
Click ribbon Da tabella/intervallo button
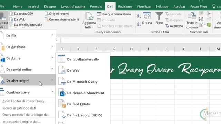[x=26, y=25]
